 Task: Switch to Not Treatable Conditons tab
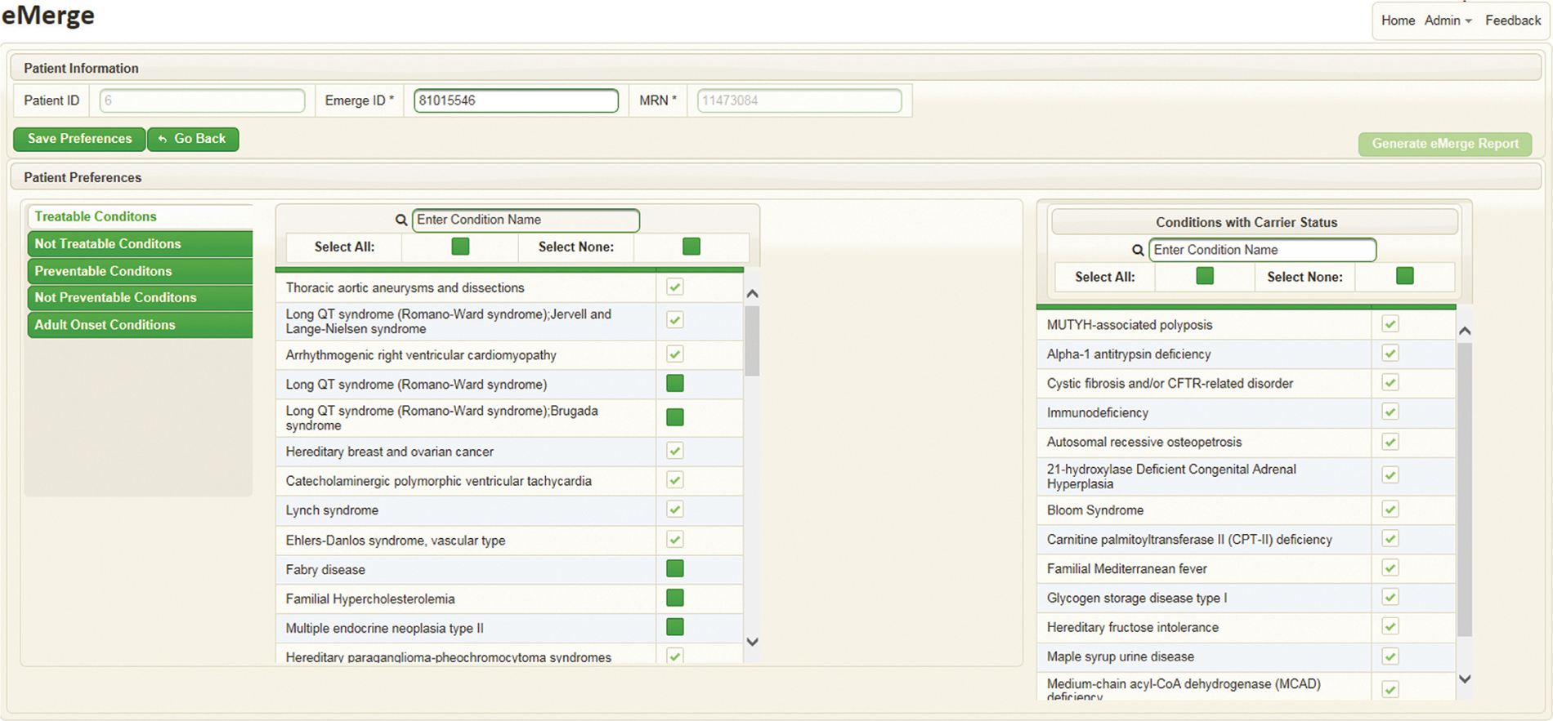140,243
